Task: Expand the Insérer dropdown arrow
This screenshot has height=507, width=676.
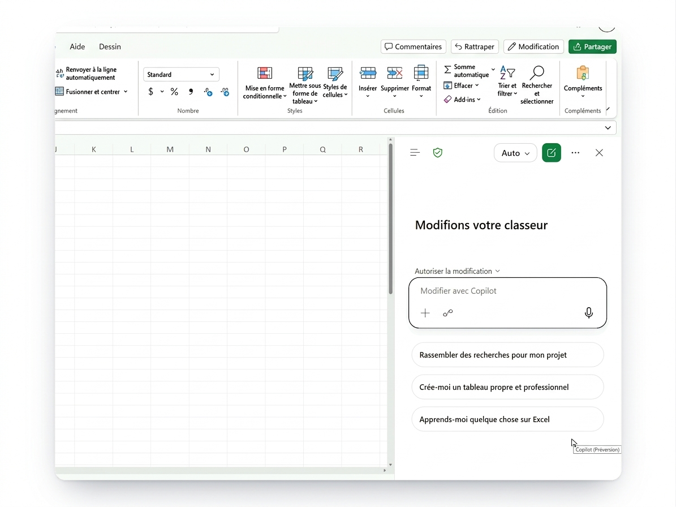Action: coord(368,96)
